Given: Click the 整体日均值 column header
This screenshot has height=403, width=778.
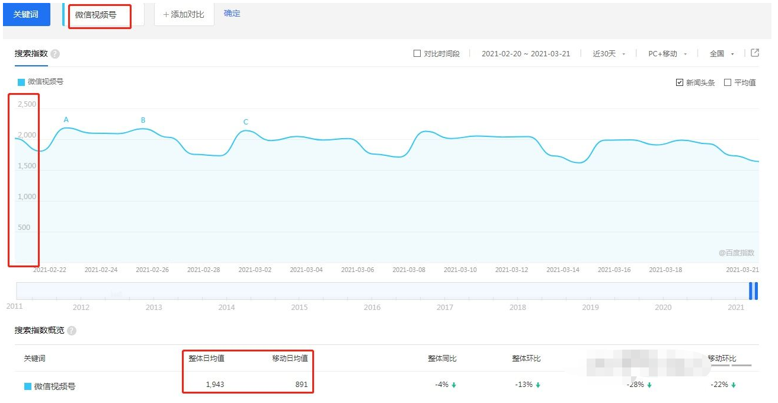Looking at the screenshot, I should point(206,359).
